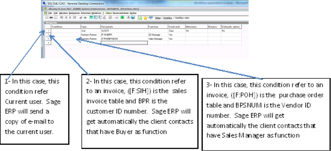This screenshot has width=331, height=151.
Task: Click the Delegate option column header
Action: 231,27
